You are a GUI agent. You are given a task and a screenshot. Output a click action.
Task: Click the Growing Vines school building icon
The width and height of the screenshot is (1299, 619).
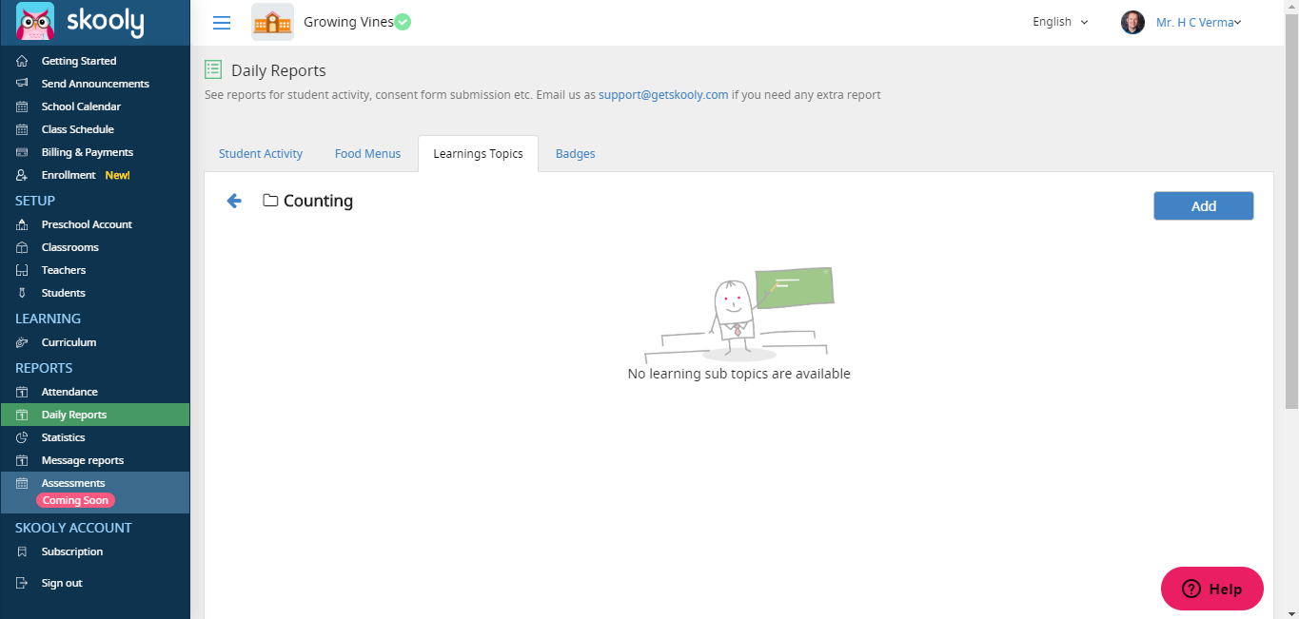272,22
